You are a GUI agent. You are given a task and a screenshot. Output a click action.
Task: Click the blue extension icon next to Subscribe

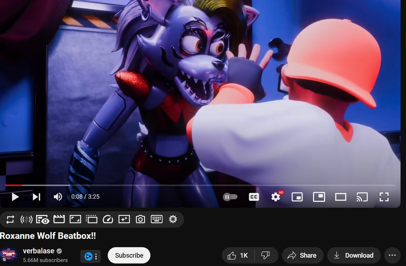pyautogui.click(x=88, y=256)
